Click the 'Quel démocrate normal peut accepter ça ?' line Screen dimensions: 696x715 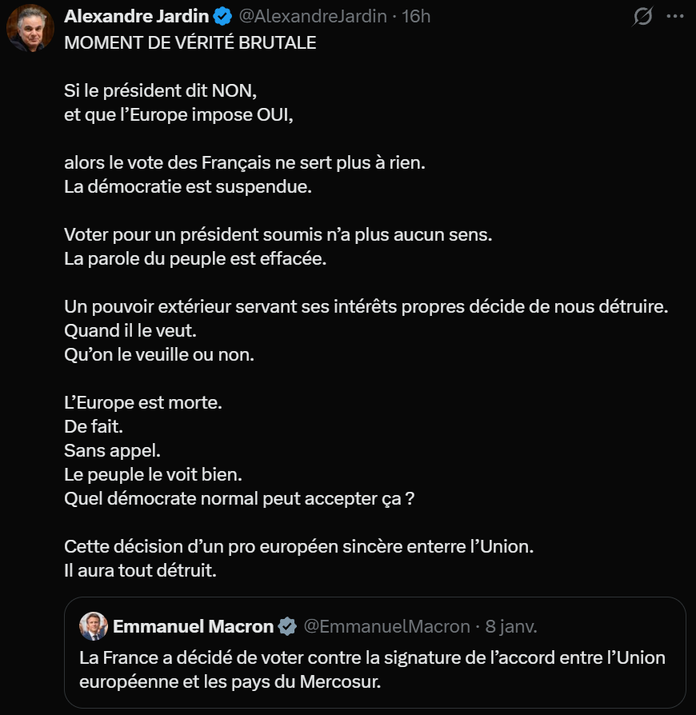pyautogui.click(x=238, y=499)
